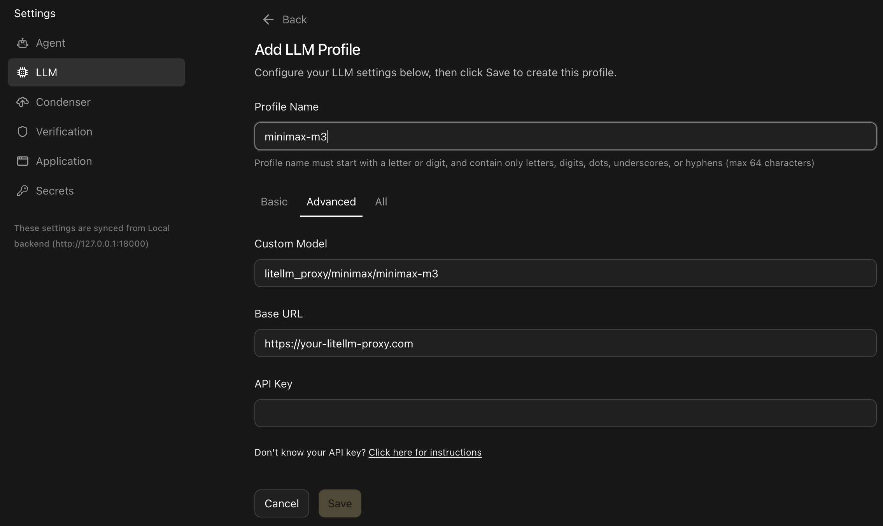Viewport: 883px width, 526px height.
Task: Click the Condenser cloud icon
Action: tap(23, 102)
